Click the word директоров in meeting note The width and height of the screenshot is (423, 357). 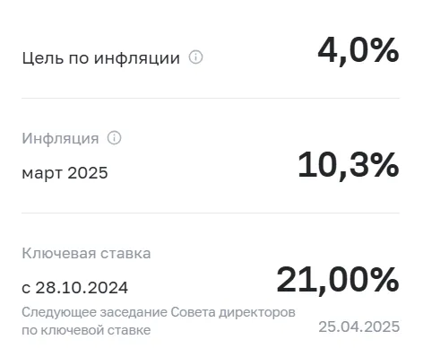click(x=257, y=312)
